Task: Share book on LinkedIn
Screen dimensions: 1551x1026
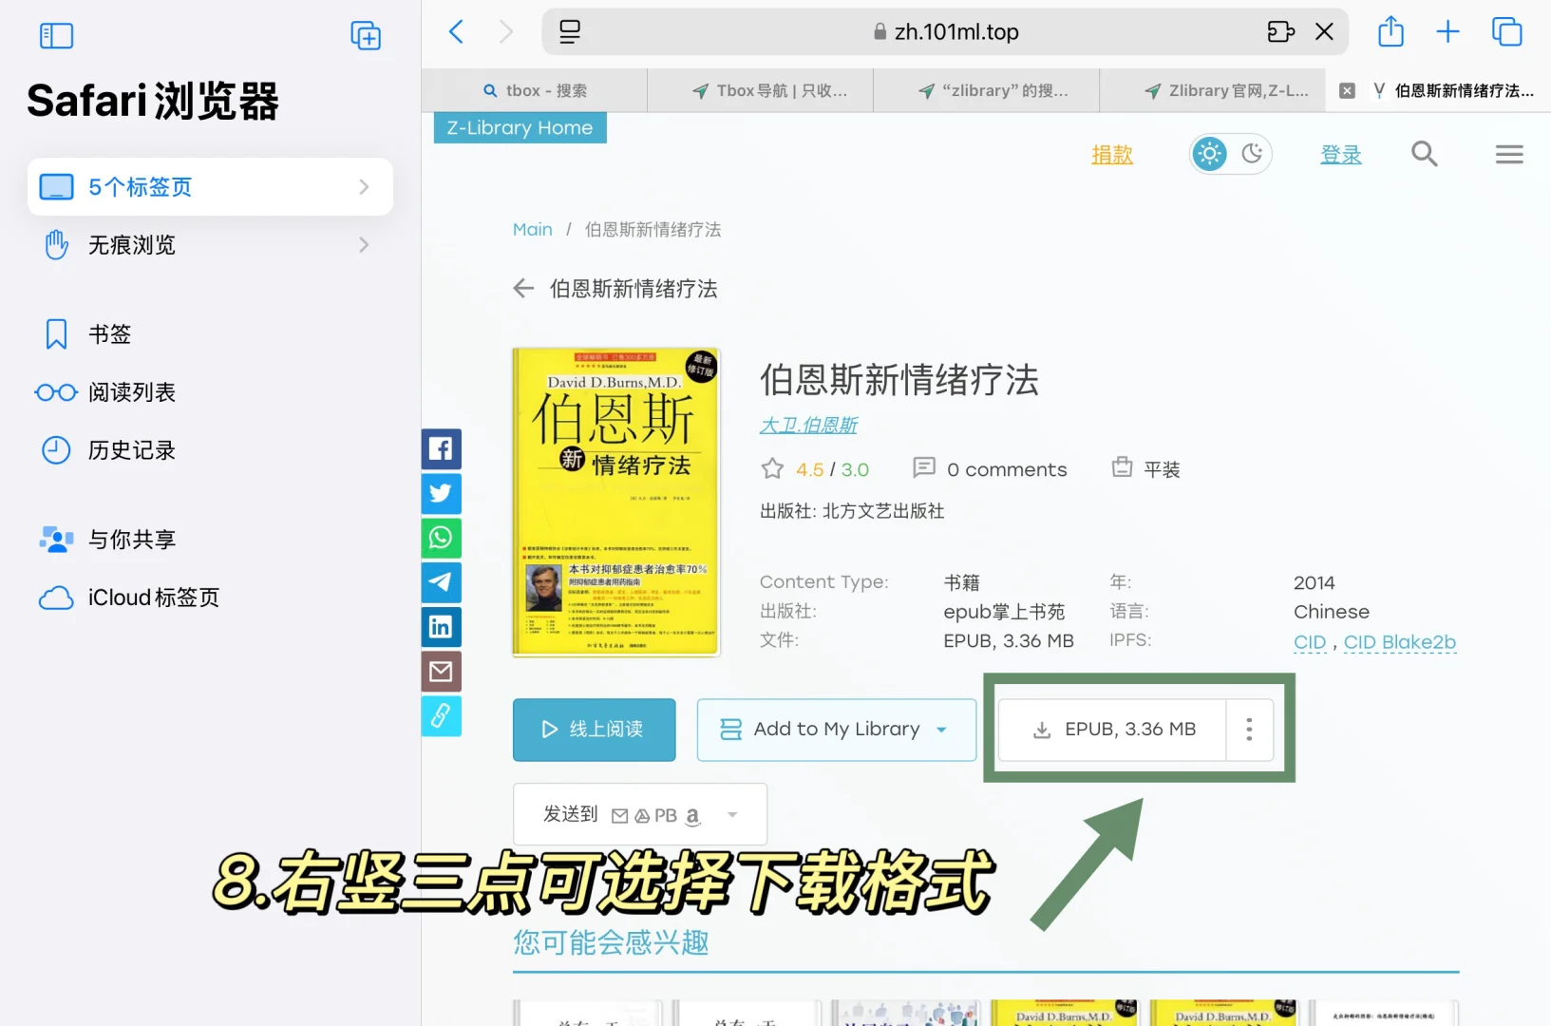Action: pos(441,627)
